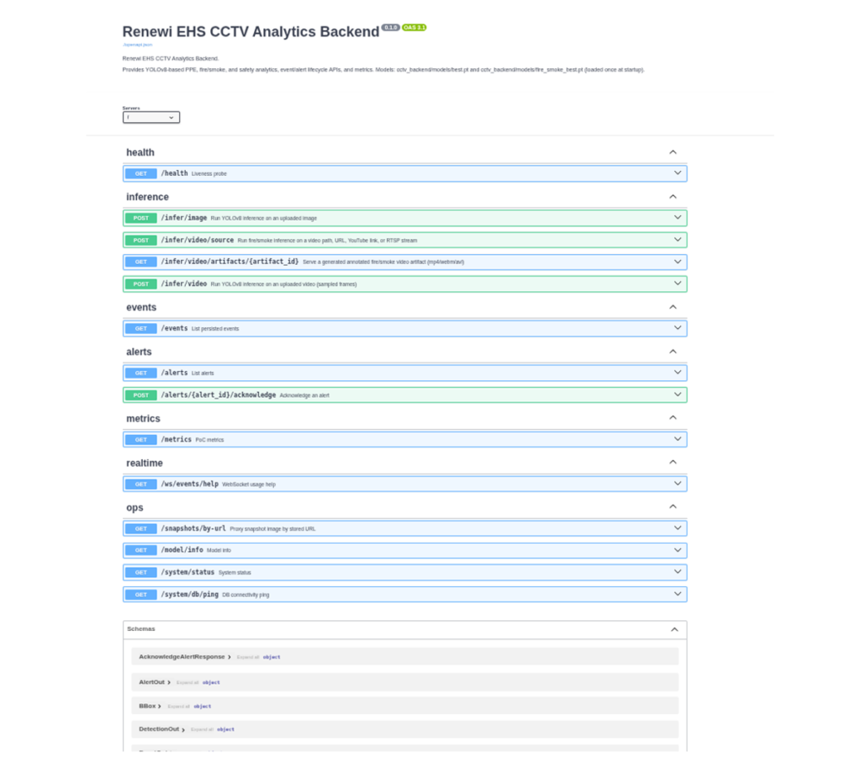Click the inference tag heading
The height and width of the screenshot is (758, 861).
pyautogui.click(x=147, y=197)
